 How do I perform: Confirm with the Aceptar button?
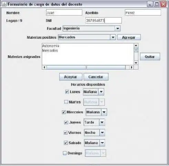click(x=71, y=77)
